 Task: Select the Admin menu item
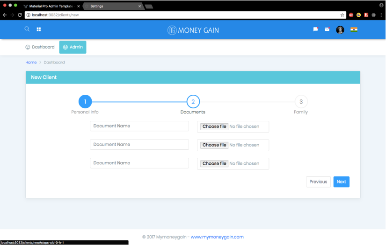pyautogui.click(x=73, y=47)
